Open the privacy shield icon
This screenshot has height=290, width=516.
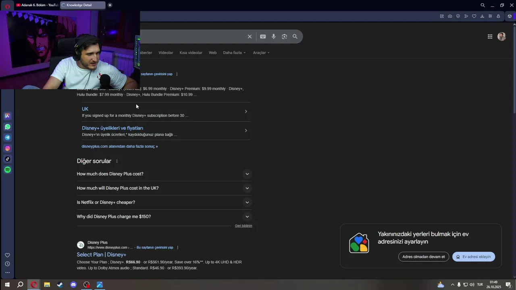(x=458, y=16)
